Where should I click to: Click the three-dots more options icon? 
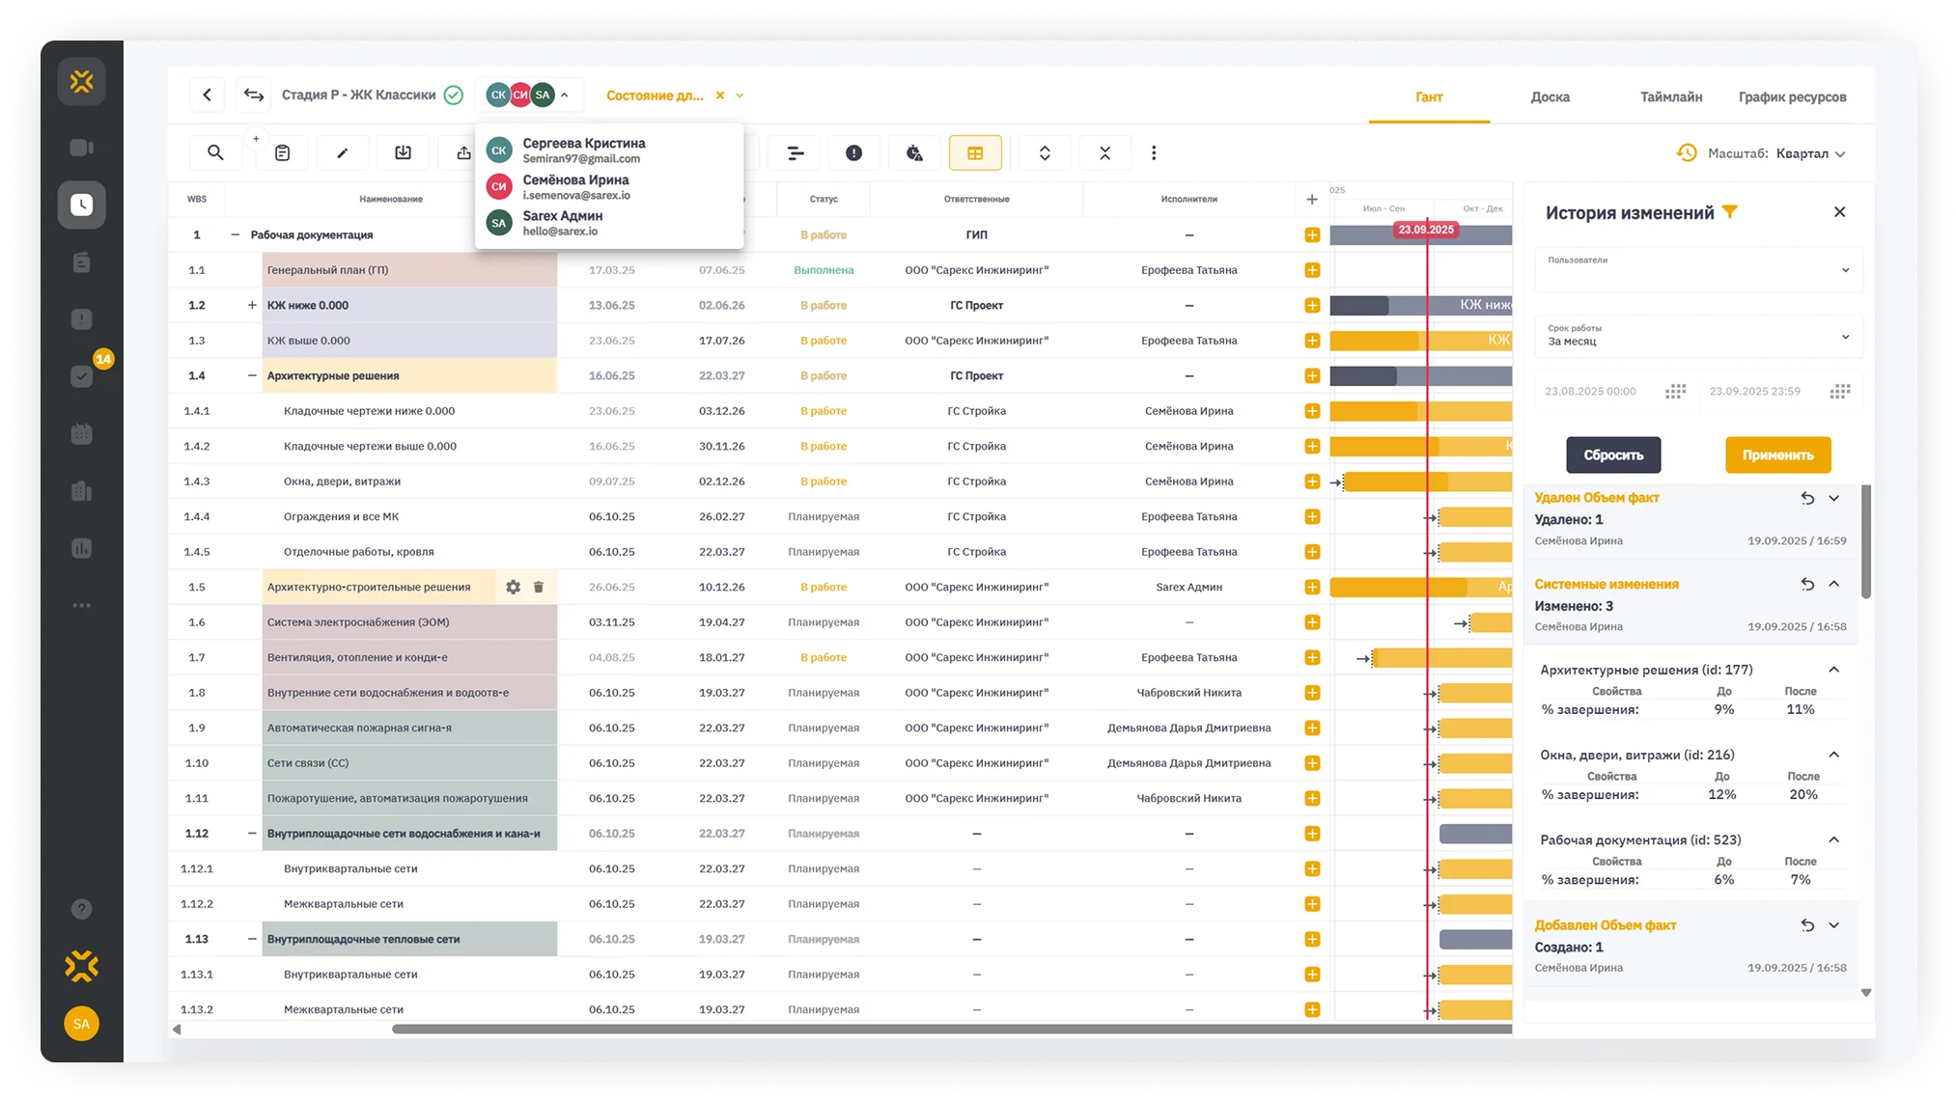click(x=1154, y=152)
